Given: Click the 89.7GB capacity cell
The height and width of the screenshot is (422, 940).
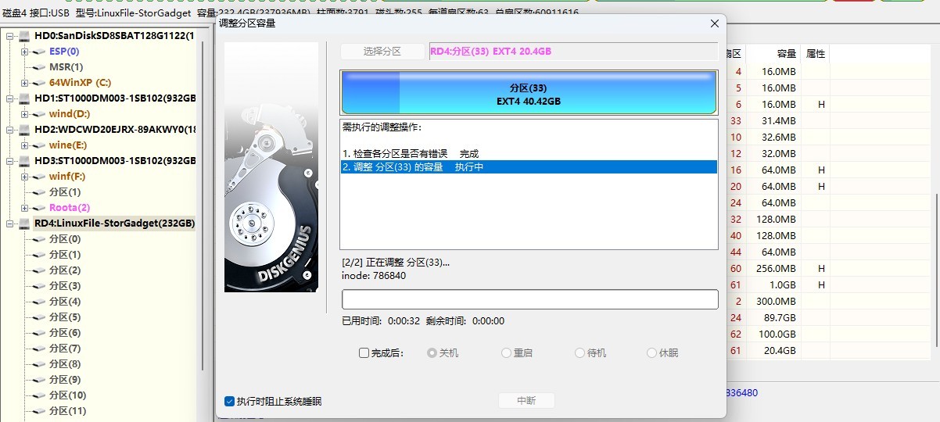Looking at the screenshot, I should coord(773,317).
